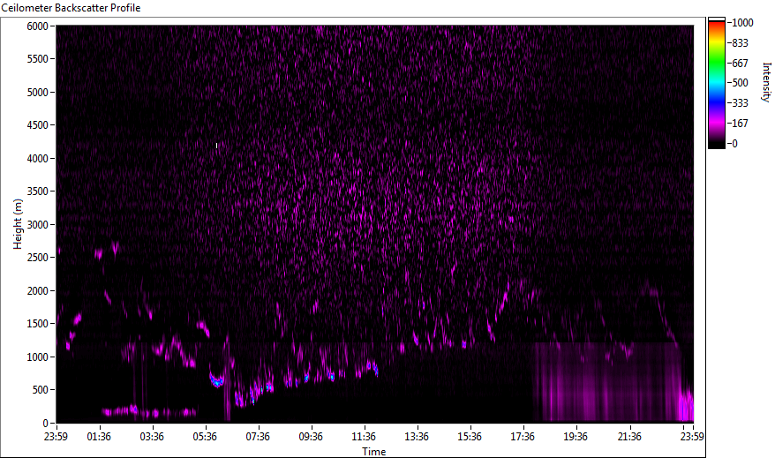Screen dimensions: 775x458
Task: Click the 3500 height axis tick label
Action: (x=38, y=191)
